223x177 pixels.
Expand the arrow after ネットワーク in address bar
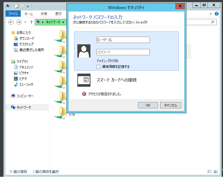(x=63, y=22)
